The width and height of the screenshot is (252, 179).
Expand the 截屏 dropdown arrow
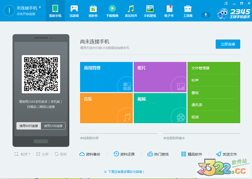(29, 154)
